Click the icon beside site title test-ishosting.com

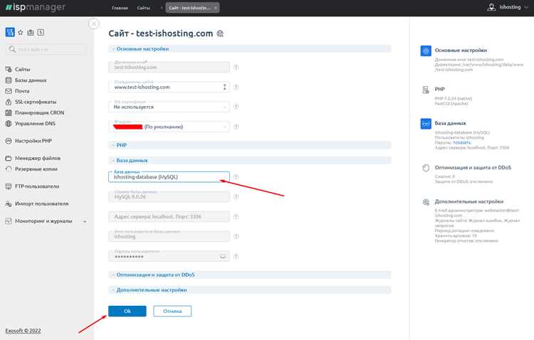[220, 33]
